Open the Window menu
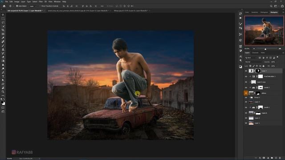Image resolution: width=285 pixels, height=160 pixels. coord(57,2)
